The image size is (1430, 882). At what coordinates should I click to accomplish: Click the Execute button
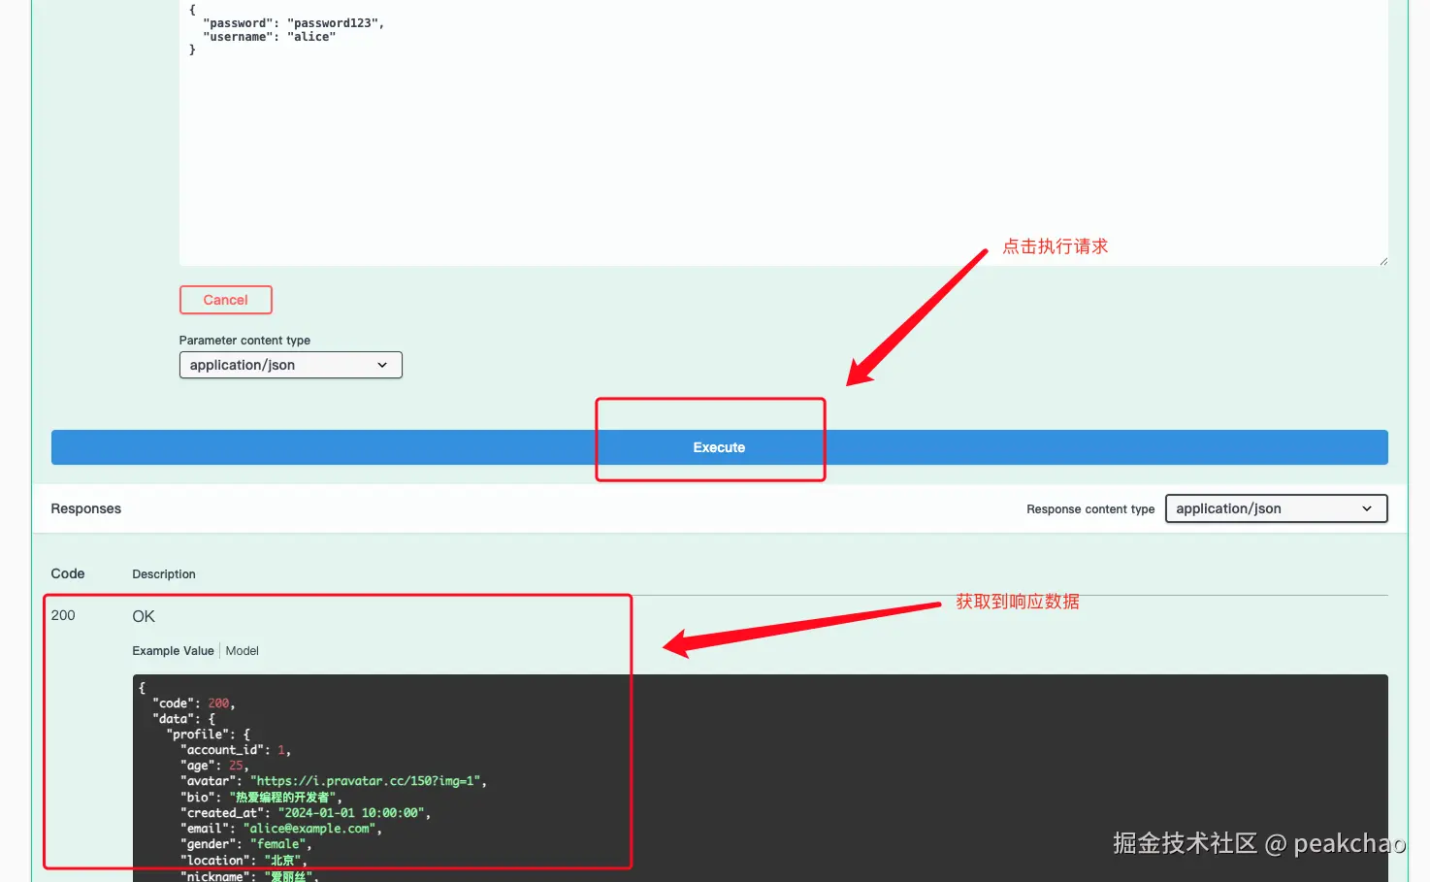click(x=719, y=447)
